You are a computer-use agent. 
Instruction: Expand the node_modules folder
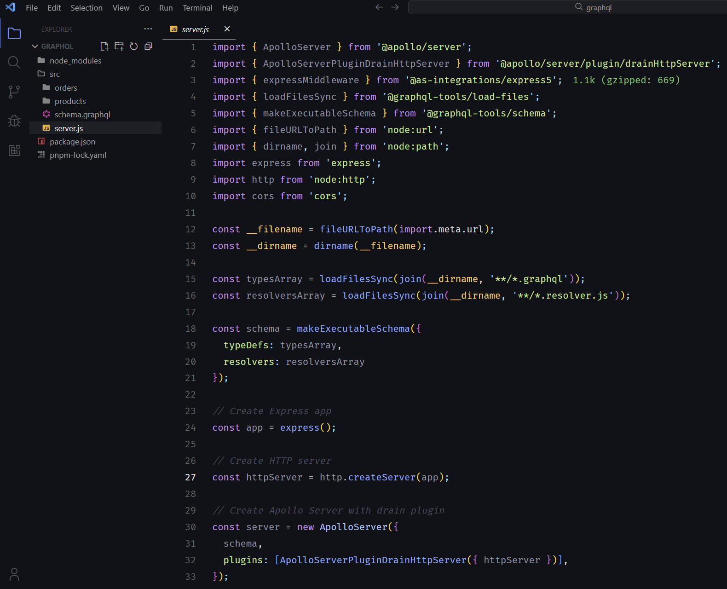(x=95, y=61)
